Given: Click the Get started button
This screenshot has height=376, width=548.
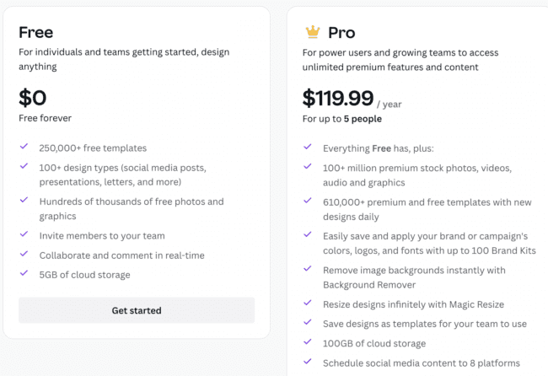Looking at the screenshot, I should [137, 310].
